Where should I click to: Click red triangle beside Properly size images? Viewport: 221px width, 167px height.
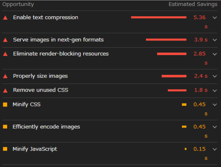pos(5,76)
